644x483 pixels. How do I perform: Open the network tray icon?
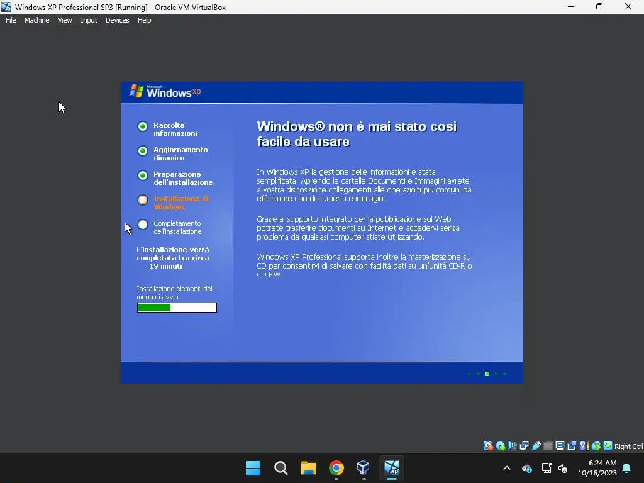click(547, 468)
